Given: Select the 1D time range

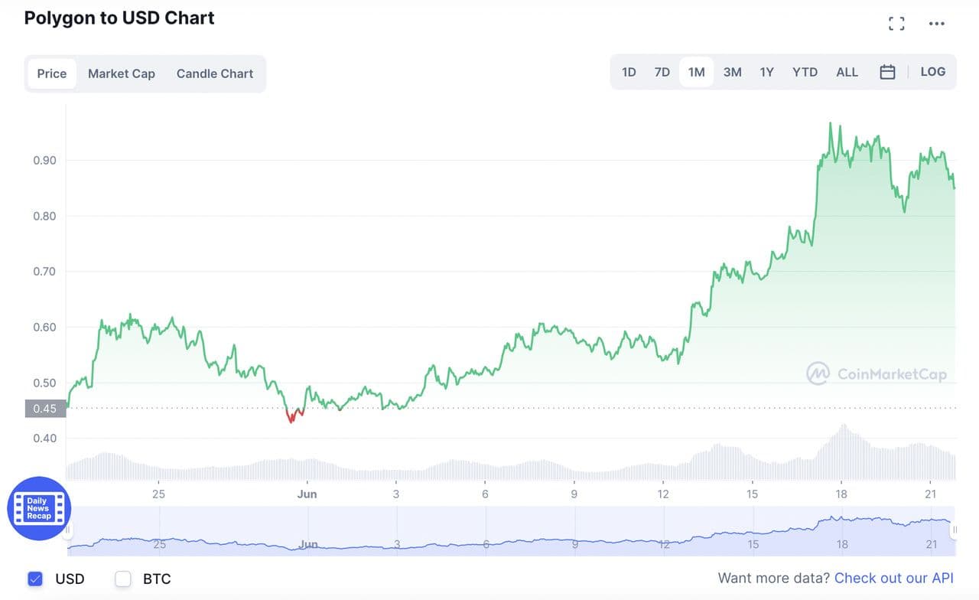Looking at the screenshot, I should (629, 72).
